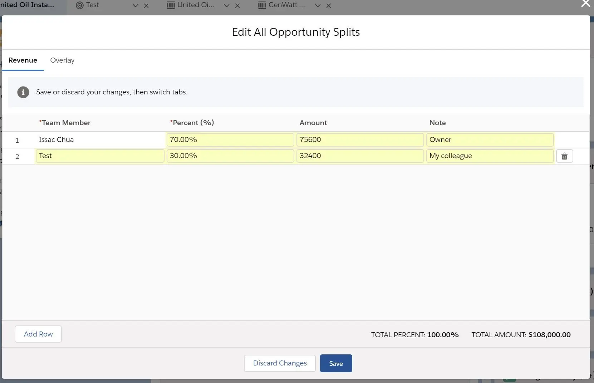Open the United Oi... tab dropdown chevron
Screen dimensions: 594x383
pyautogui.click(x=226, y=6)
